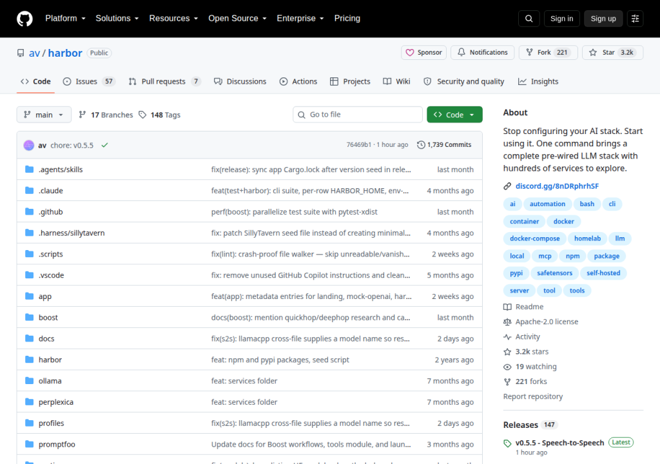View the 1,739 Commits history link

coord(445,145)
